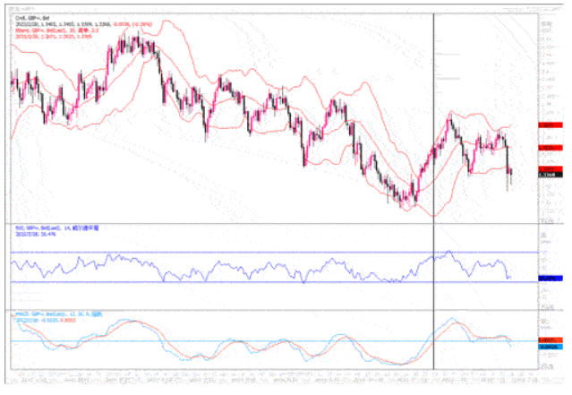The width and height of the screenshot is (572, 395).
Task: Click the divider between RSI and MACD panels
Action: pyautogui.click(x=269, y=310)
